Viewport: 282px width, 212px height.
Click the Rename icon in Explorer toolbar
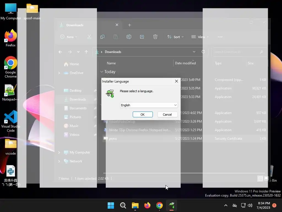(129, 37)
